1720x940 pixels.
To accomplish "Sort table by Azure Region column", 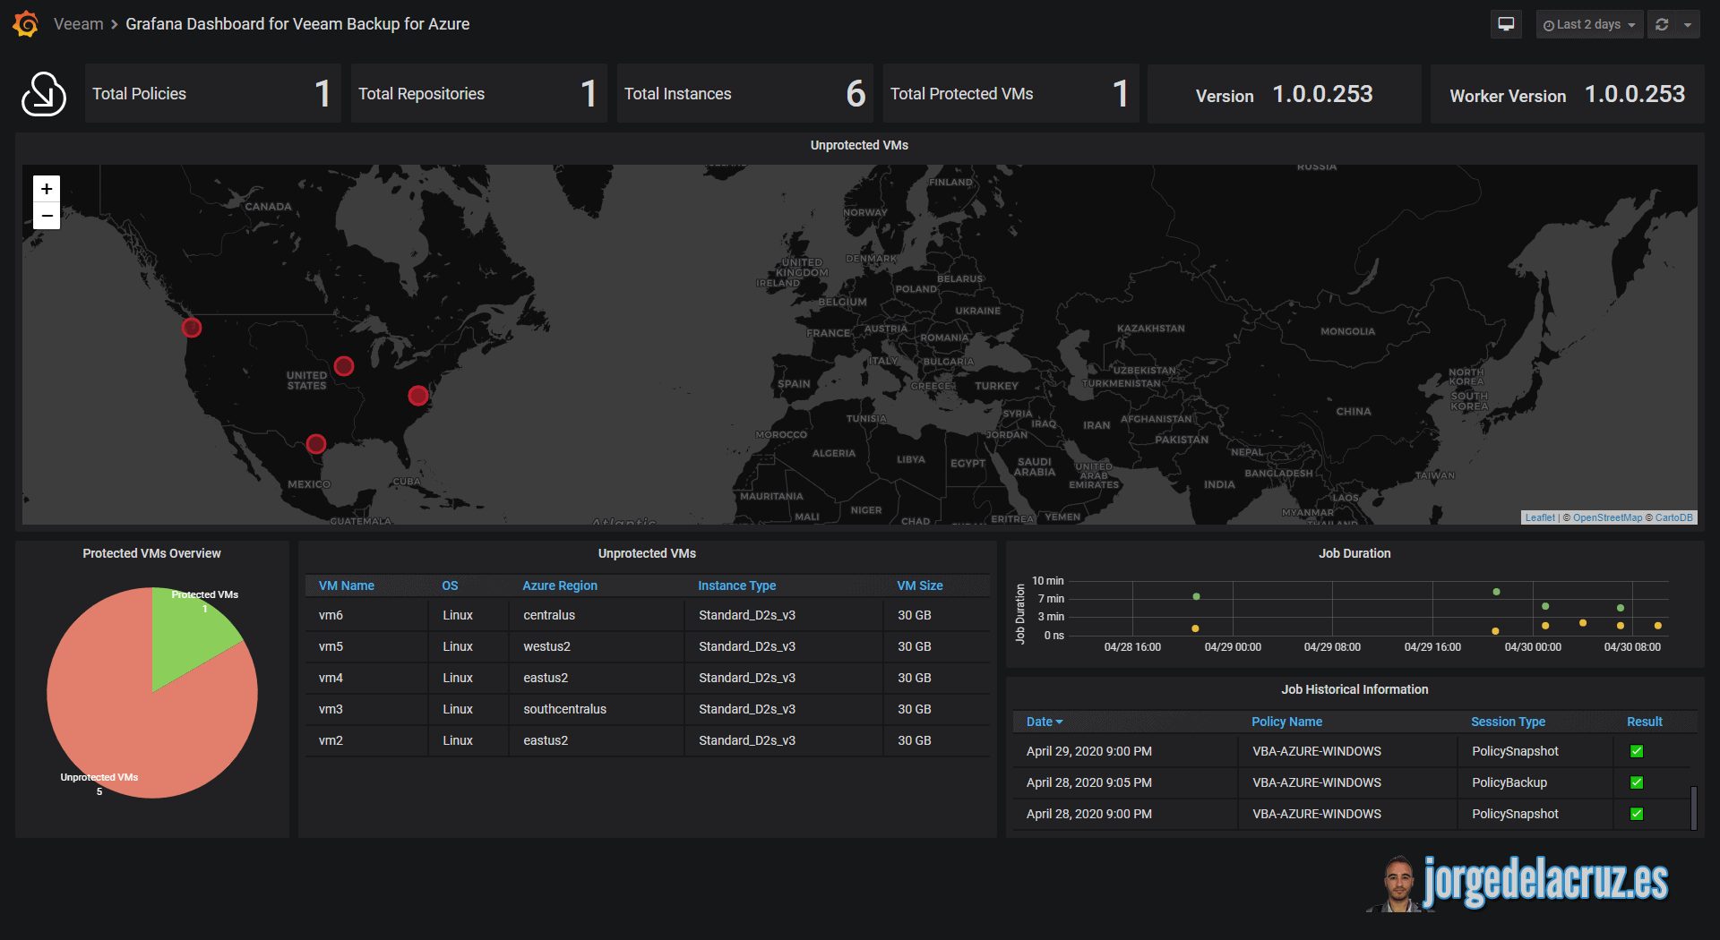I will (560, 585).
